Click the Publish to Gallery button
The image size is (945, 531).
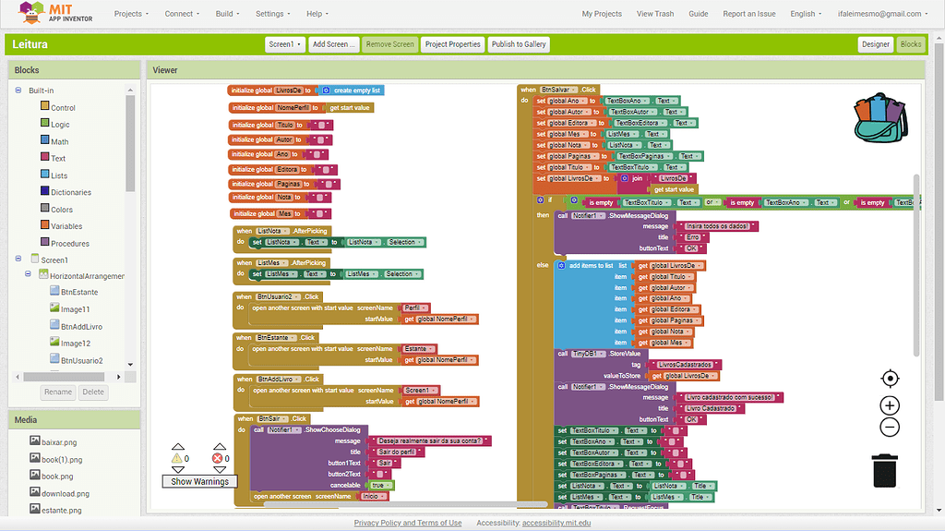[x=519, y=44]
